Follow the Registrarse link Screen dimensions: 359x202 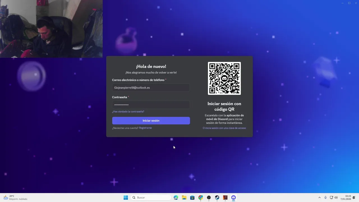click(145, 128)
